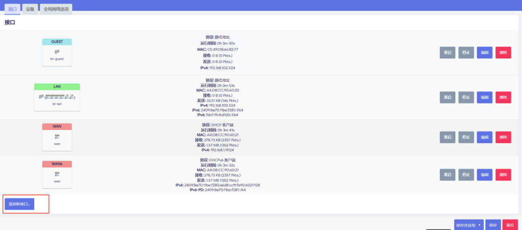Viewport: 522px width, 230px height.
Task: Expand the 保存并应用 dropdown arrow
Action: (x=480, y=225)
